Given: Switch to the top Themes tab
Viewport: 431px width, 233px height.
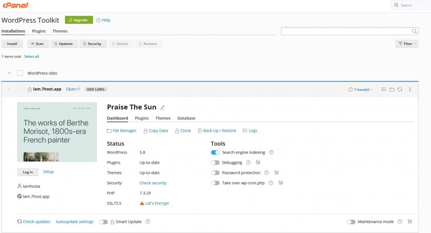Looking at the screenshot, I should click(x=60, y=31).
